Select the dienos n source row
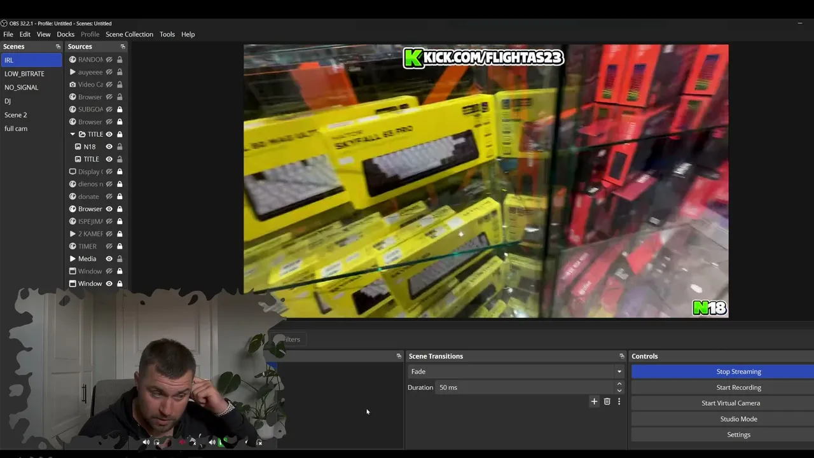This screenshot has width=814, height=458. point(96,184)
